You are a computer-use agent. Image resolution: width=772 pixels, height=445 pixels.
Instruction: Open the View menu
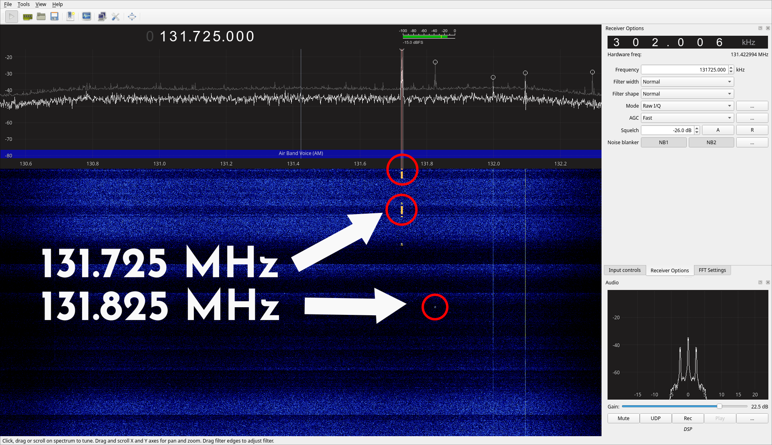pos(41,4)
